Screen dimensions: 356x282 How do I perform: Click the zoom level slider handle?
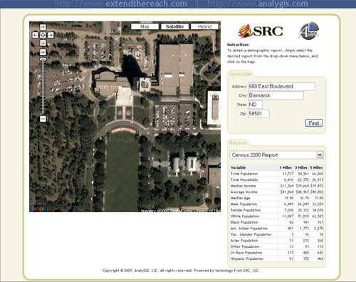(x=43, y=59)
